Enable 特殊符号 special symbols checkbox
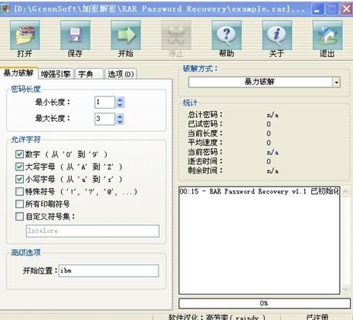This screenshot has height=320, width=353. coord(19,191)
